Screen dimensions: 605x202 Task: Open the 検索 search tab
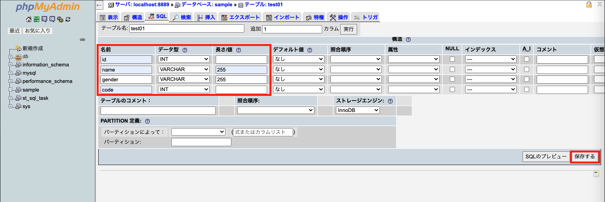click(181, 17)
